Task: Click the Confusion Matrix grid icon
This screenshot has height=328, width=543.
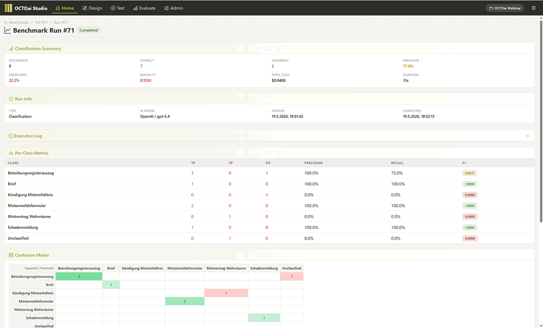Action: click(x=11, y=255)
